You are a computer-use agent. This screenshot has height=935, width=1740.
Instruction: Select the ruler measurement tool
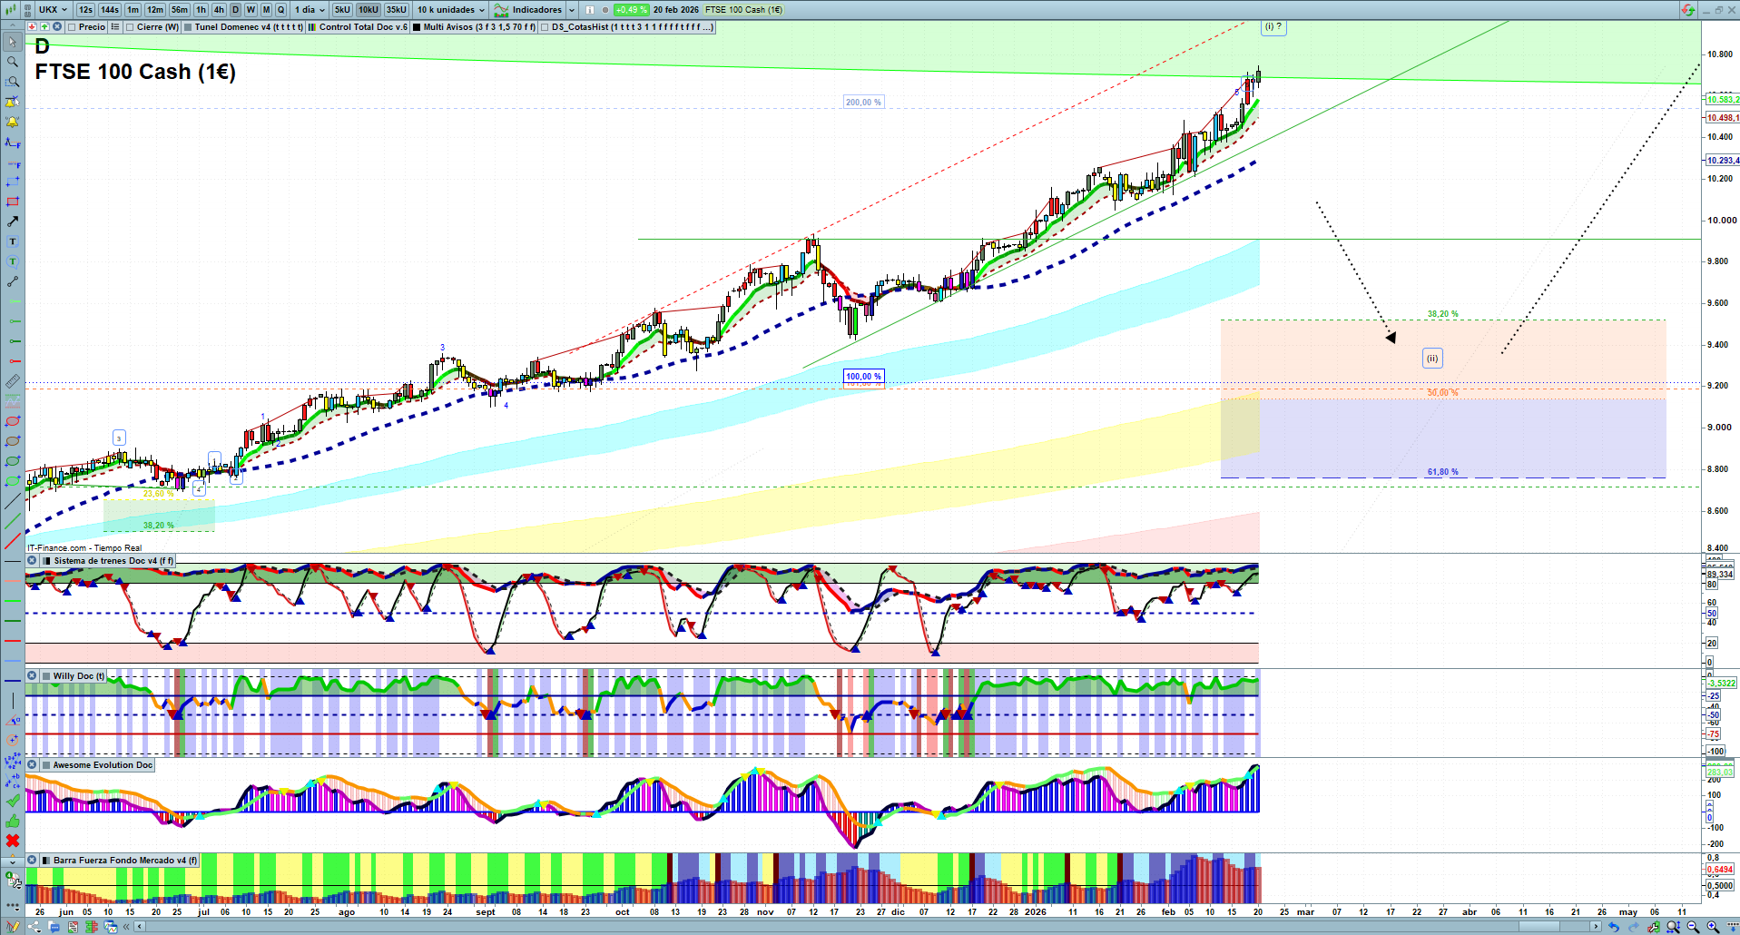tap(13, 381)
